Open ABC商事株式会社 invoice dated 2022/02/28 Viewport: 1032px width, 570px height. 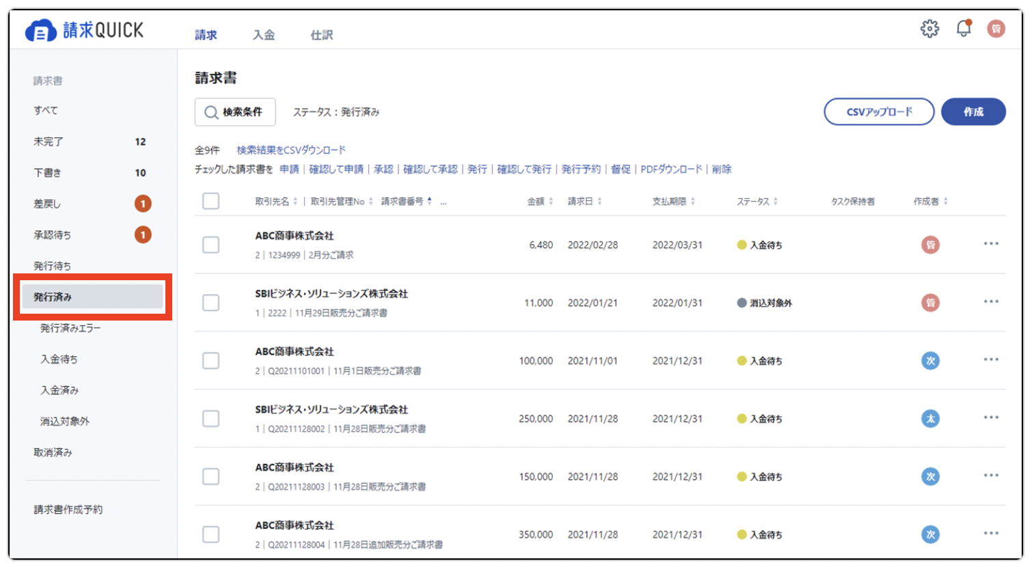(x=295, y=236)
